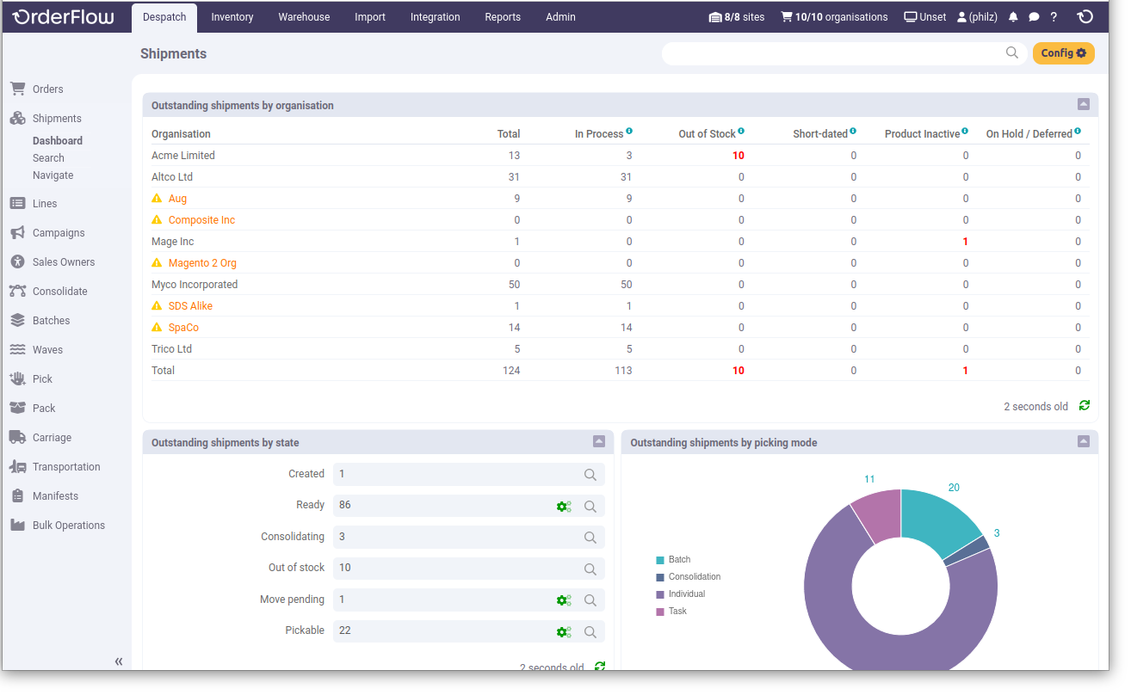
Task: Open the Carriage truck sidebar item
Action: coord(52,438)
